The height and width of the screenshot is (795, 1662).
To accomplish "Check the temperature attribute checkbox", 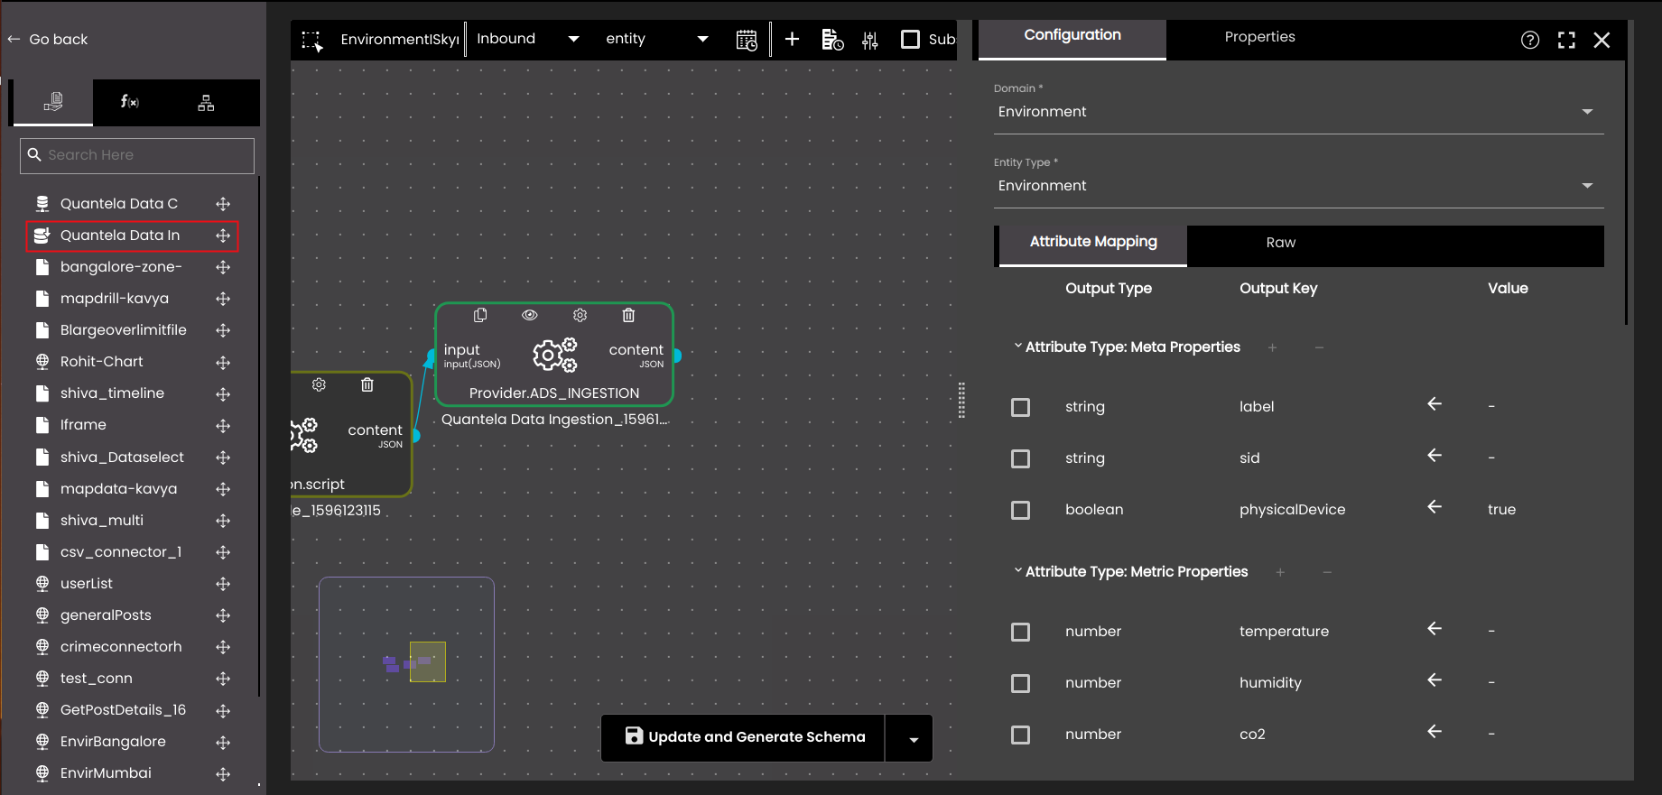I will coord(1021,632).
